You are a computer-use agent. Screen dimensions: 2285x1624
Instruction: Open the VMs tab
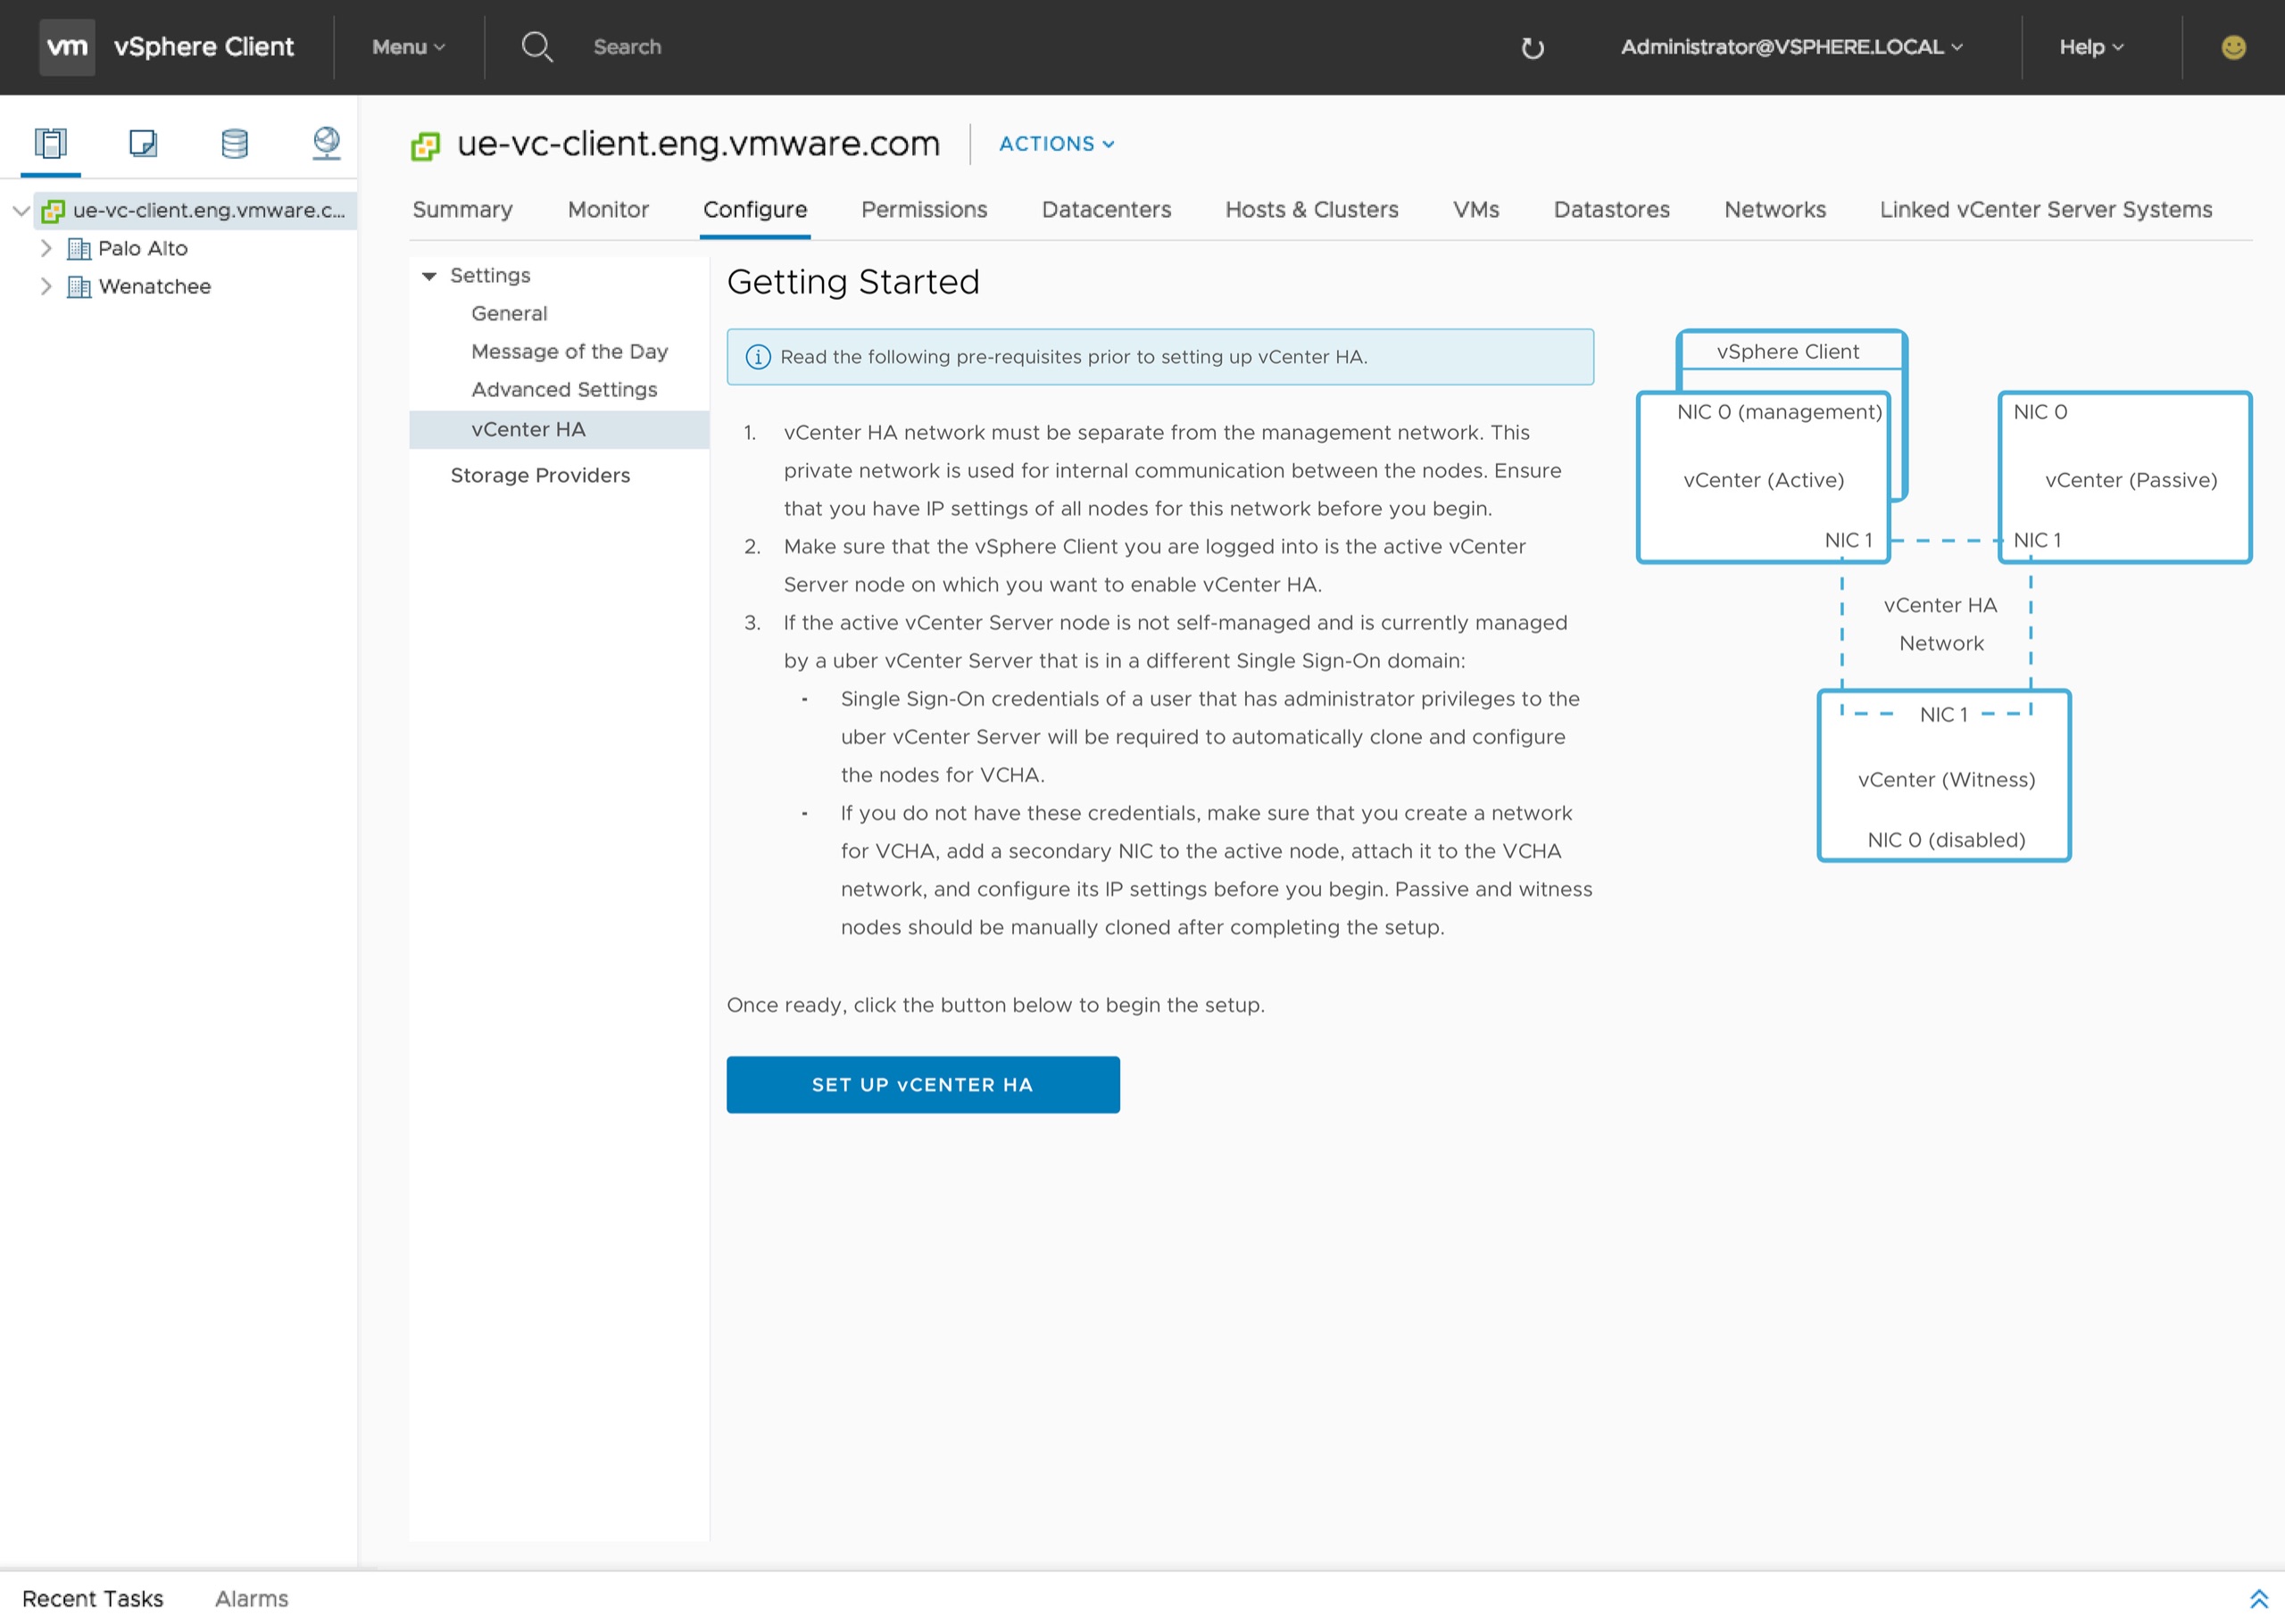[1476, 210]
